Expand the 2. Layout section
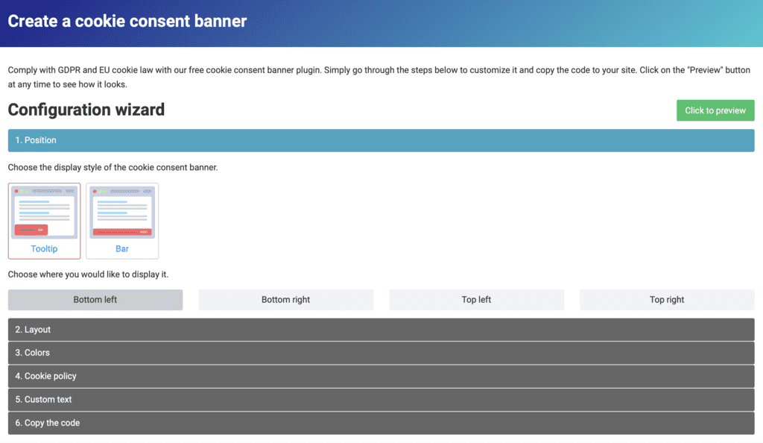The height and width of the screenshot is (443, 763). click(x=381, y=330)
